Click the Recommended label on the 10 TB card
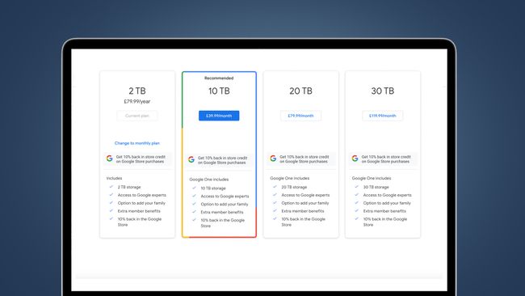This screenshot has width=525, height=296. point(219,78)
